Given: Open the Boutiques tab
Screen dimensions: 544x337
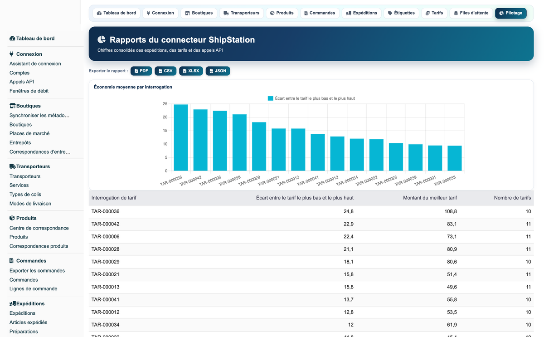Looking at the screenshot, I should tap(199, 13).
